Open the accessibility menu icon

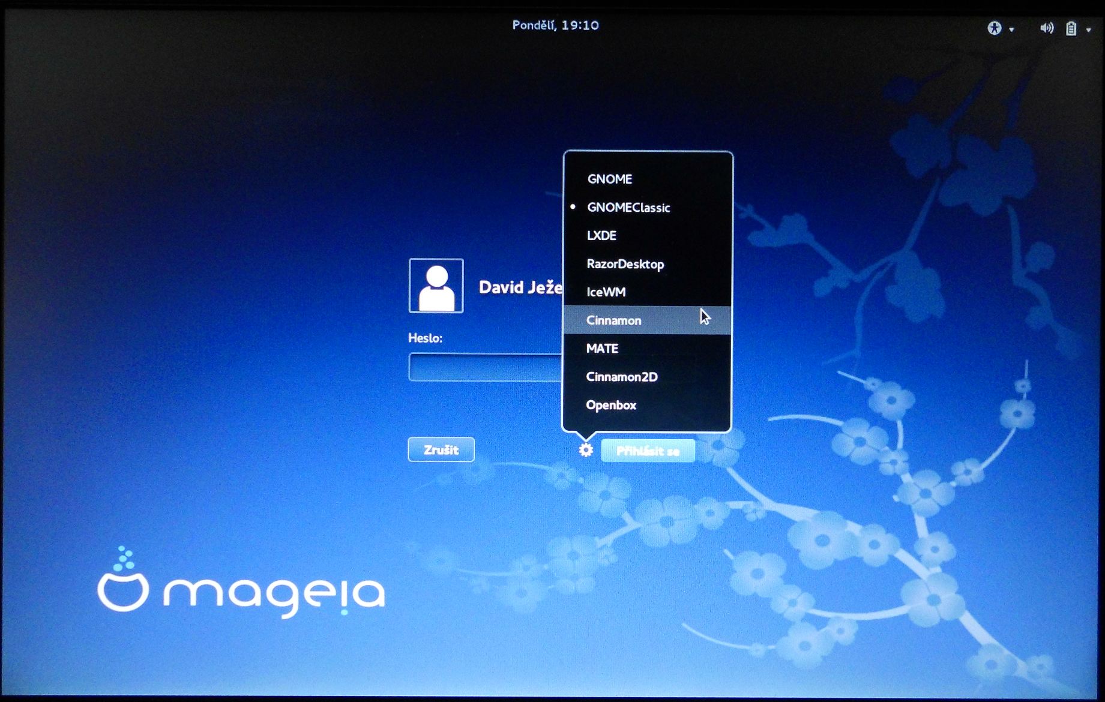(995, 28)
